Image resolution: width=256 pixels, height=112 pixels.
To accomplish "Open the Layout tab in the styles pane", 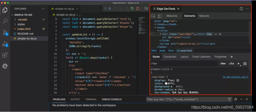I will (184, 57).
